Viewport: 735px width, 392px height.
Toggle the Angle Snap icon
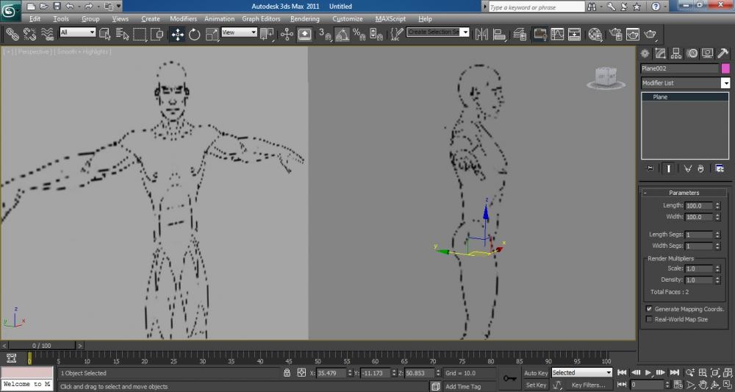[342, 34]
